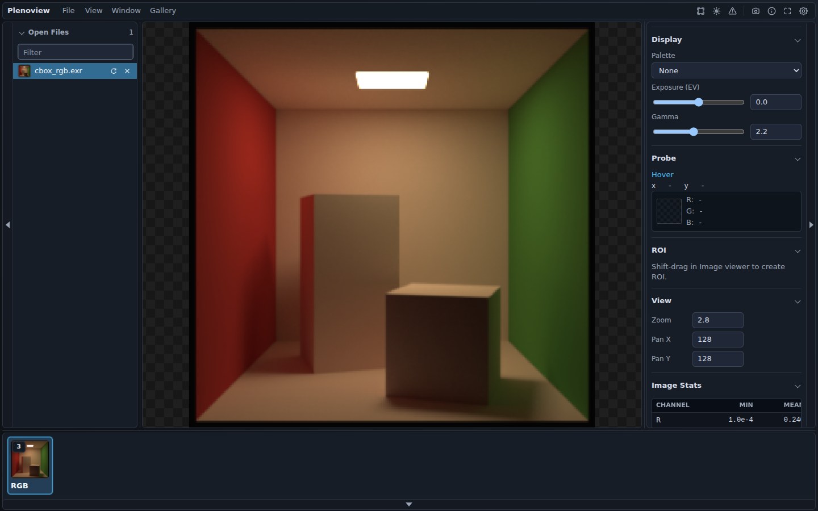The width and height of the screenshot is (818, 511).
Task: Click the CHANNEL column header in Image Stats
Action: tap(673, 405)
